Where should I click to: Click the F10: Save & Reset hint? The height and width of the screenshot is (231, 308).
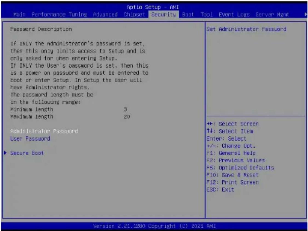click(233, 175)
